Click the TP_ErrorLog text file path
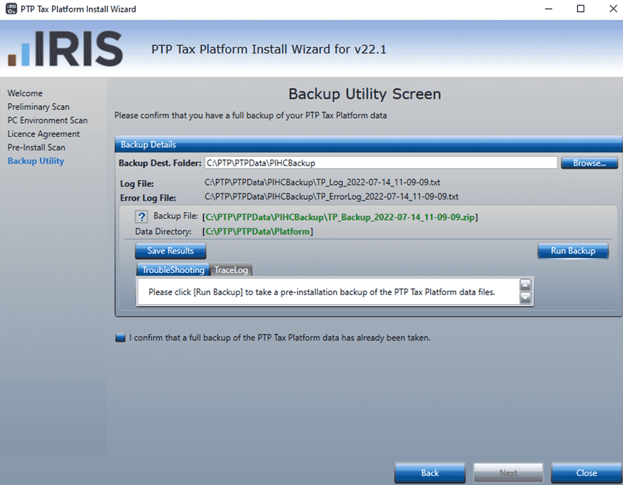The image size is (623, 485). [331, 196]
